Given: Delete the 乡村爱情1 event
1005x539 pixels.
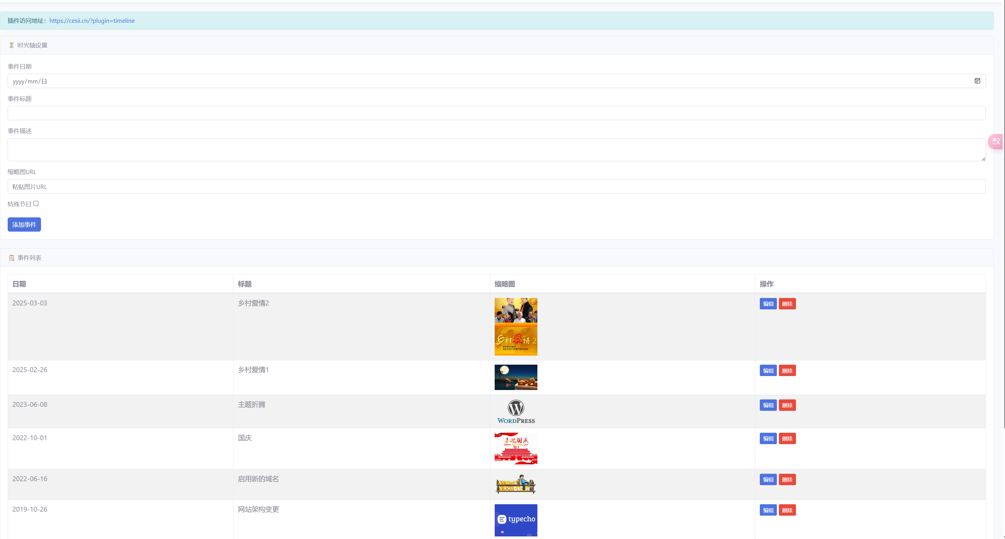Looking at the screenshot, I should pos(787,370).
